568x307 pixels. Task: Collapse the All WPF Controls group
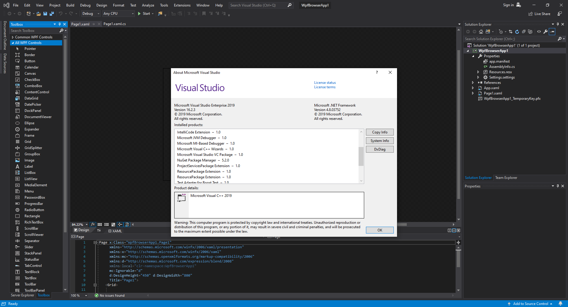click(x=13, y=43)
